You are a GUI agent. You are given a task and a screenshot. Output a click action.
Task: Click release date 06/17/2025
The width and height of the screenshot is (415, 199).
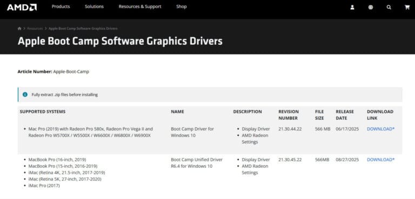point(347,129)
